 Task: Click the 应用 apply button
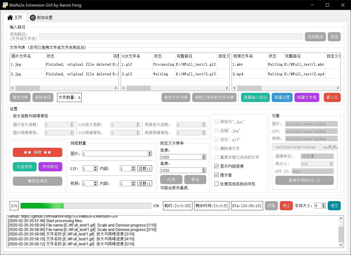coord(171,180)
